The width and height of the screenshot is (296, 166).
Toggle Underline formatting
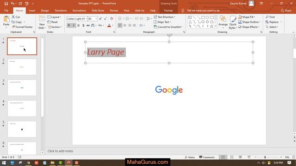pos(78,25)
